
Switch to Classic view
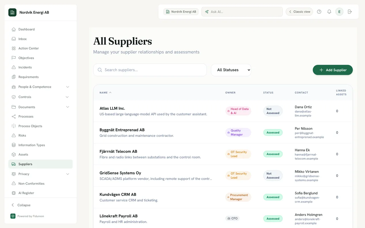point(299,12)
